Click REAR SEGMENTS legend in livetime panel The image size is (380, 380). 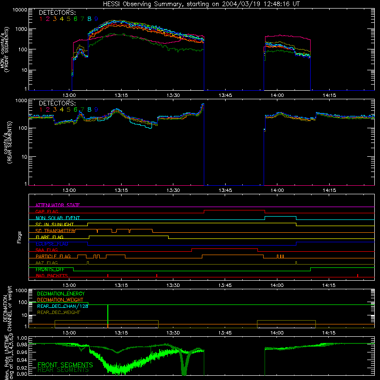click(63, 370)
